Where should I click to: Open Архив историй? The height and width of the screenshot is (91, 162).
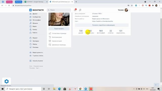point(55,41)
